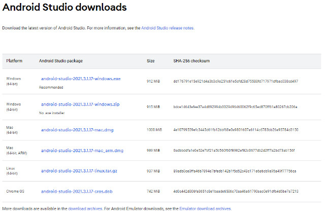Click the Size column header

coord(150,61)
